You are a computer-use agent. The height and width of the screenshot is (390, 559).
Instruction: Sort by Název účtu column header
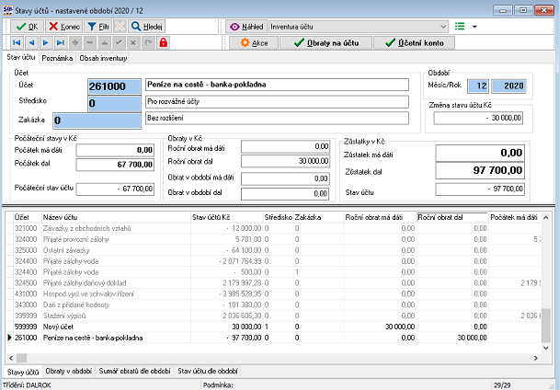116,217
